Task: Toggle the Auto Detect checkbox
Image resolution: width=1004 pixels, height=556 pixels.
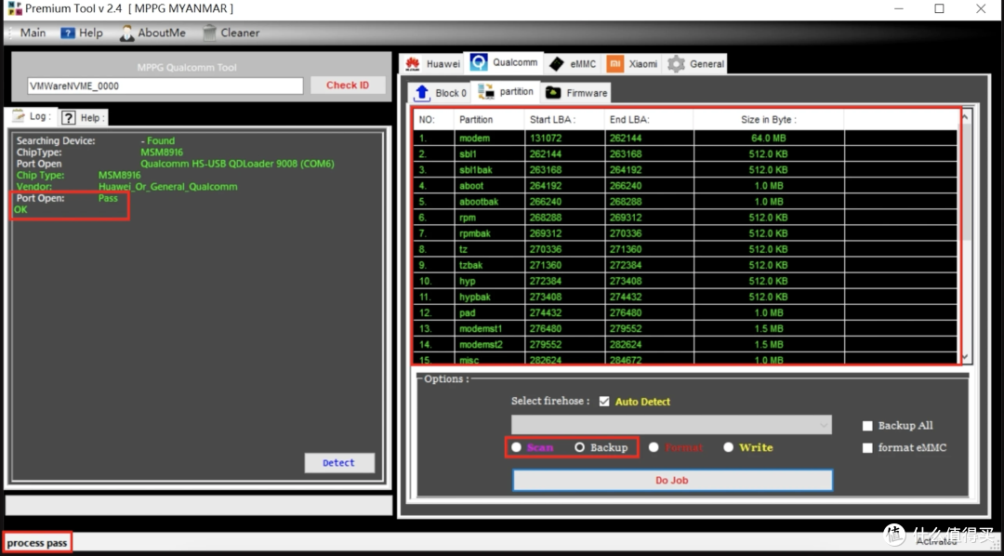Action: [604, 402]
